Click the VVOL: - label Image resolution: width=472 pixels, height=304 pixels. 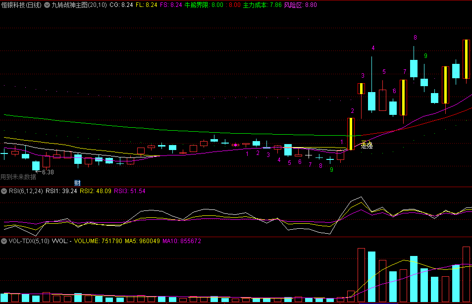tap(62, 241)
